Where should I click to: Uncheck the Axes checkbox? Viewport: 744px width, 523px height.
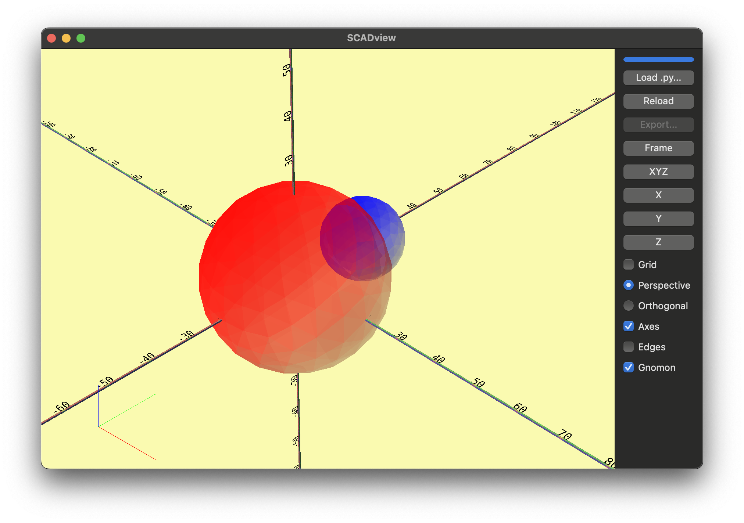point(629,326)
